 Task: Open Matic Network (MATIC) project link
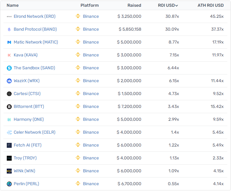pos(36,42)
